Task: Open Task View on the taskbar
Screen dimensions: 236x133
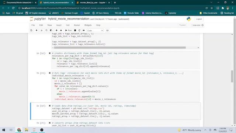Action: tap(11, 130)
